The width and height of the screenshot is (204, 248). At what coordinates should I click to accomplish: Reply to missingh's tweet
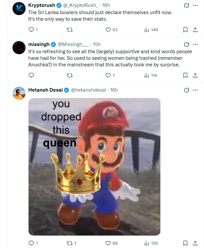click(32, 75)
